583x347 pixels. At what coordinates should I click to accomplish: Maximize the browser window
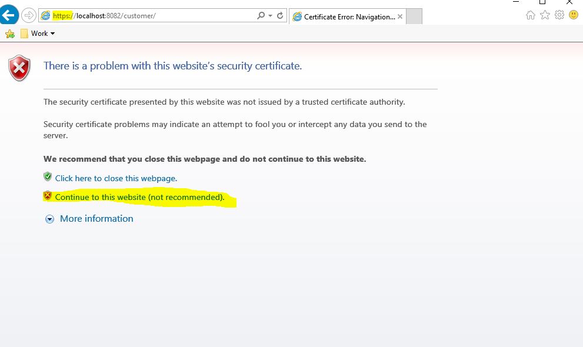tap(542, 2)
